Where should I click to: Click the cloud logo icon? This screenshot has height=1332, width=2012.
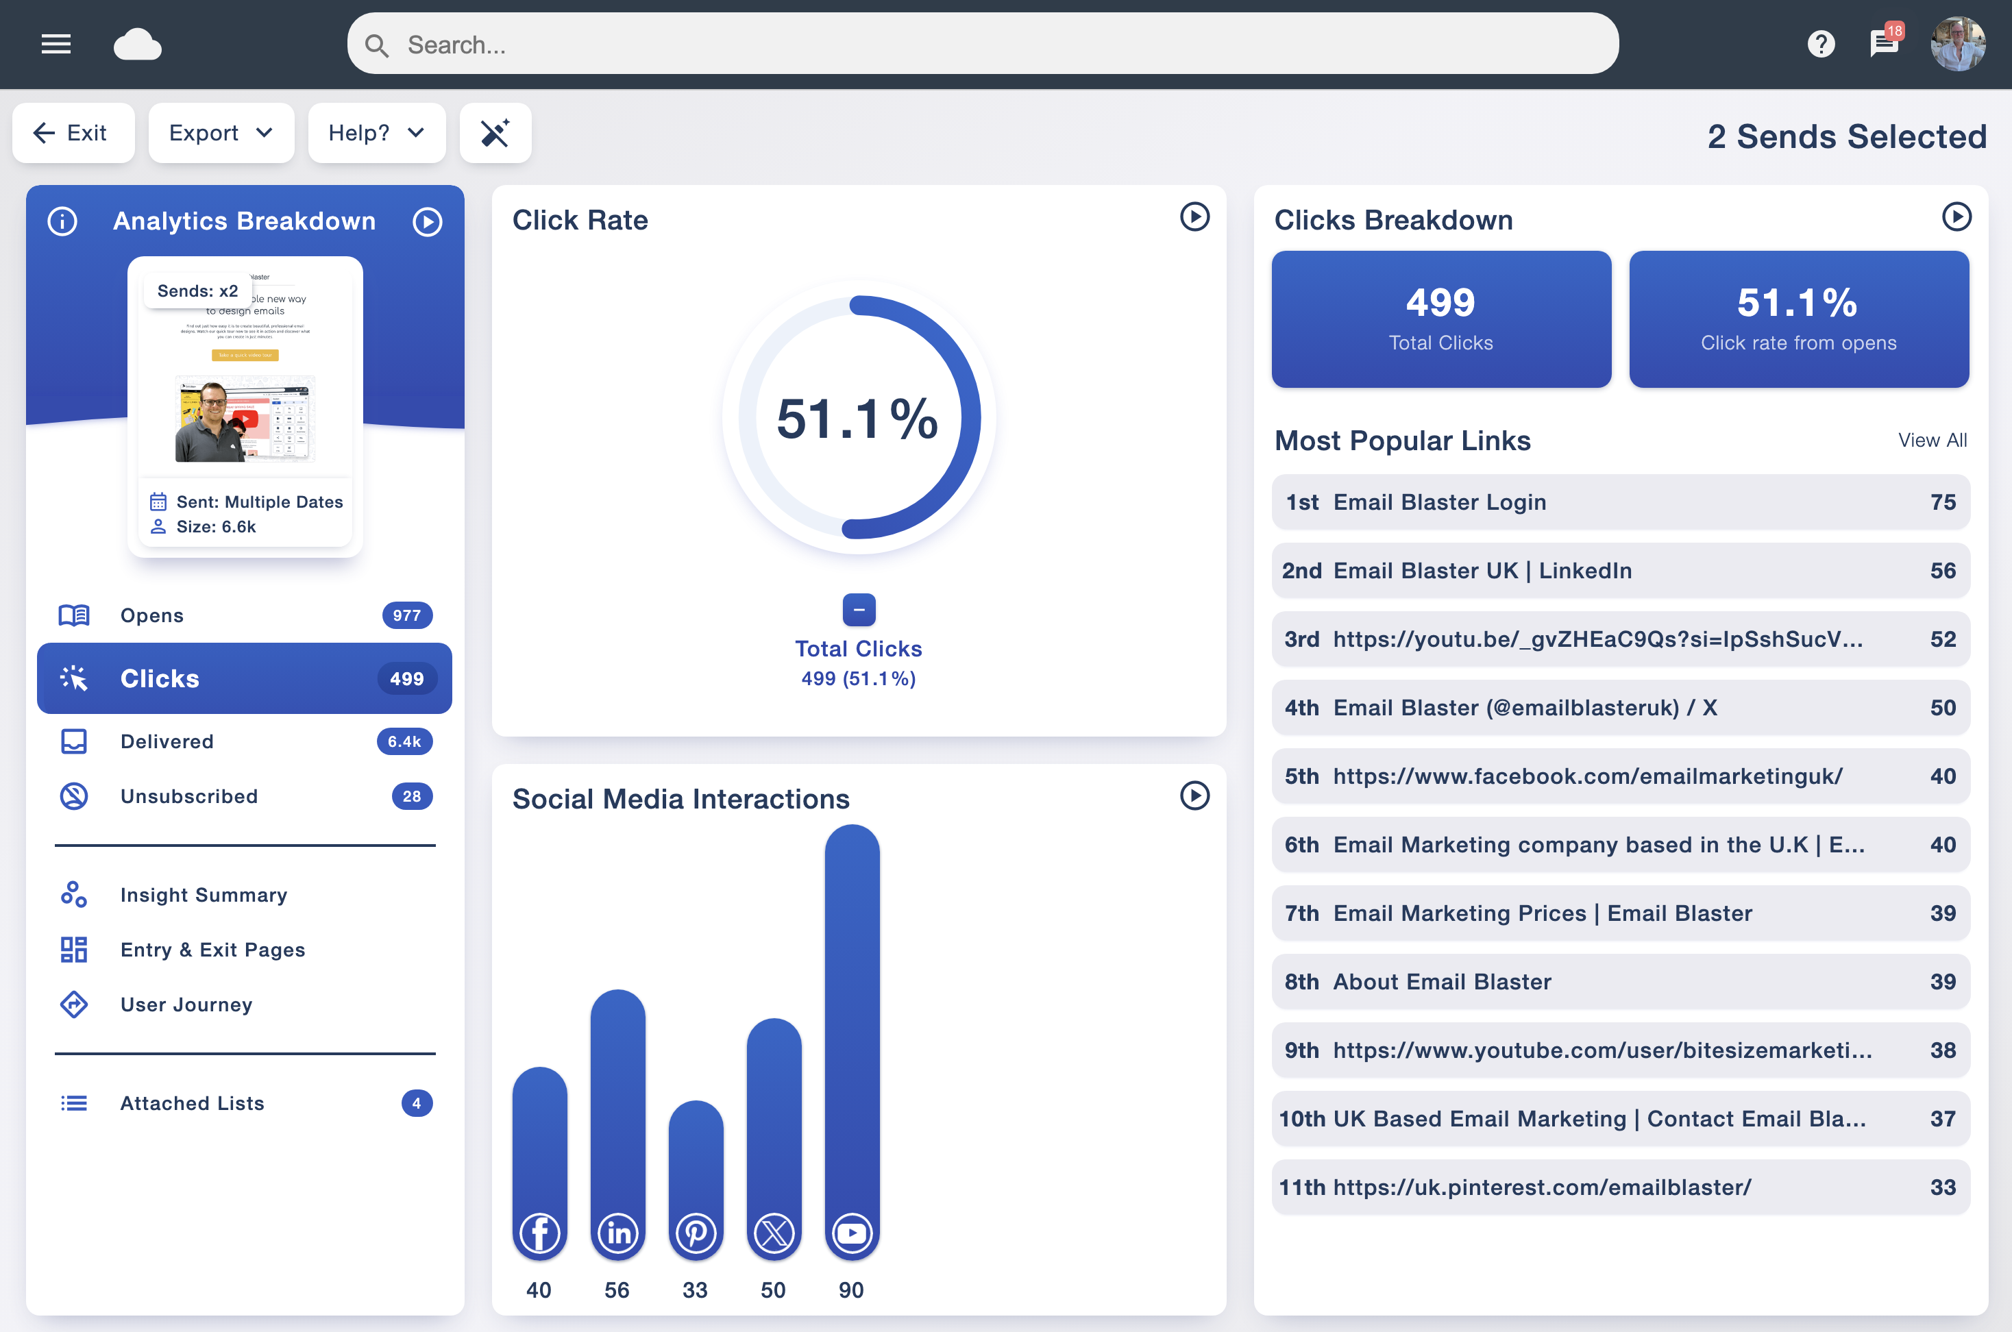click(x=138, y=44)
